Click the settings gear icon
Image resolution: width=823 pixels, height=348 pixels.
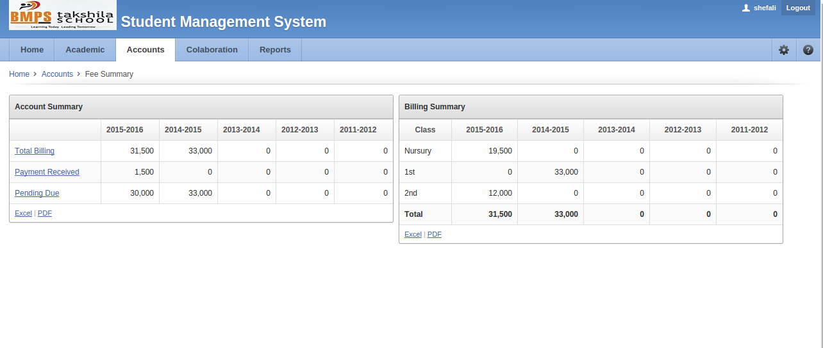tap(783, 50)
